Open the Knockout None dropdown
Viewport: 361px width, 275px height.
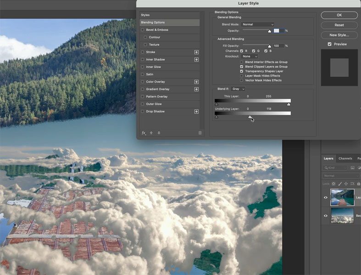click(x=250, y=56)
